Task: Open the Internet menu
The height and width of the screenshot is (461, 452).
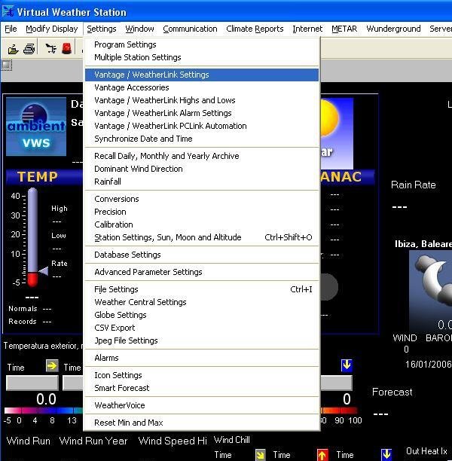Action: point(307,29)
